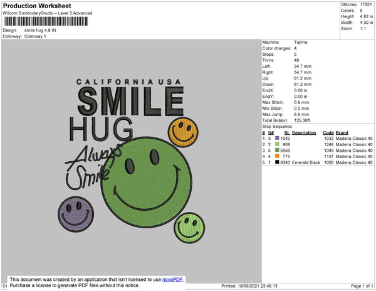The width and height of the screenshot is (376, 291).
Task: Click the Stitches value '17921'
Action: [x=366, y=4]
